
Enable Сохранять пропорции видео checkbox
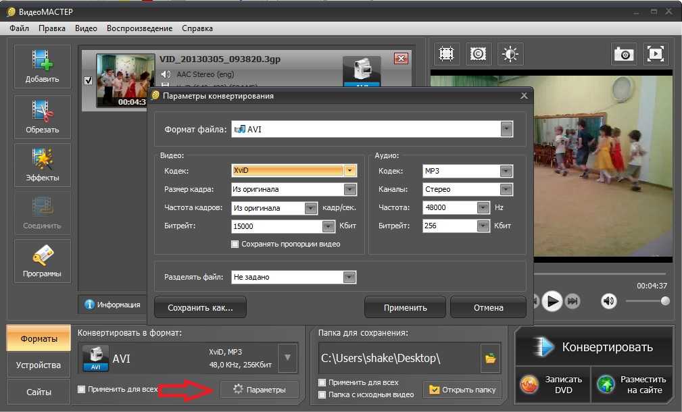tap(235, 244)
